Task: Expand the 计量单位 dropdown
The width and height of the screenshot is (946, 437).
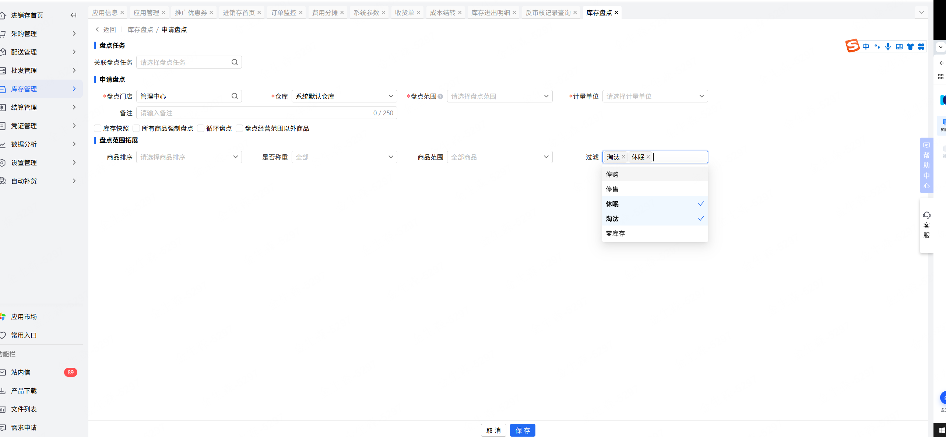Action: coord(655,96)
